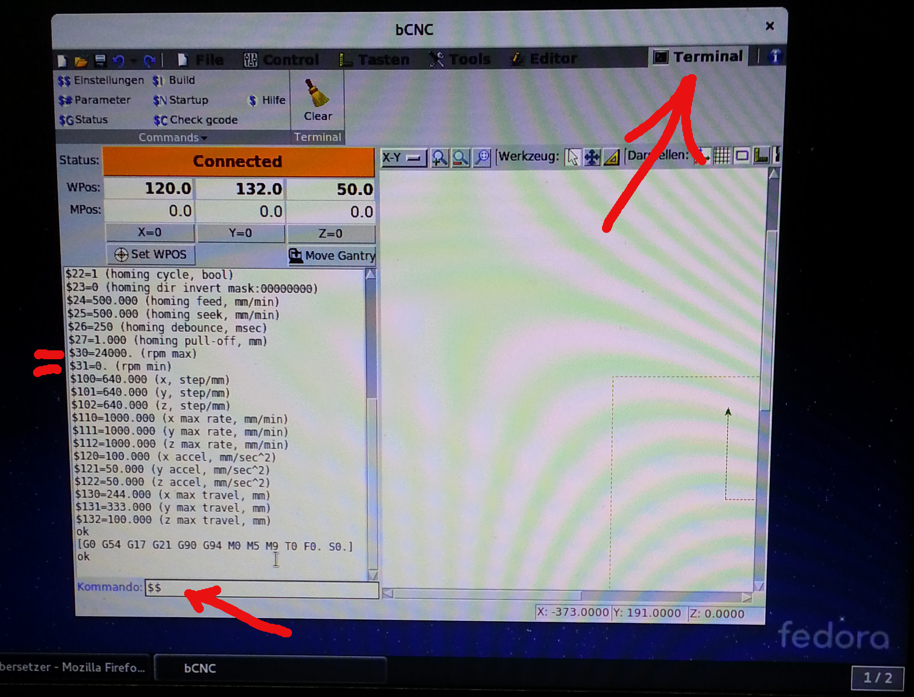The width and height of the screenshot is (914, 697).
Task: Click the MPos X value 0.0
Action: (x=149, y=211)
